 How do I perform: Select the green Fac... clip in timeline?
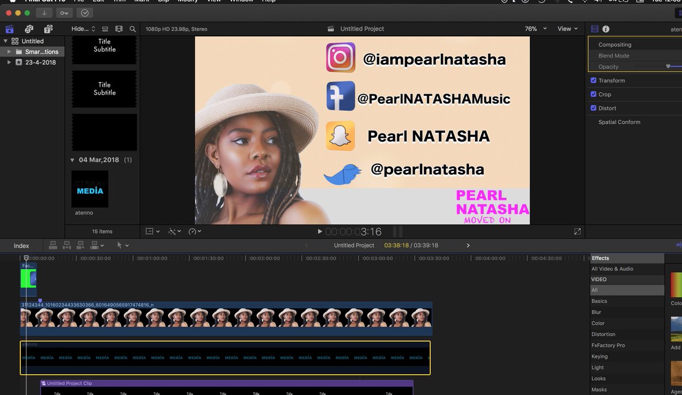coord(28,279)
